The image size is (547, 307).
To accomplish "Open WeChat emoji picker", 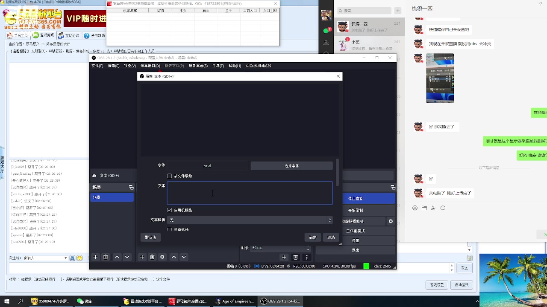I will tap(415, 208).
